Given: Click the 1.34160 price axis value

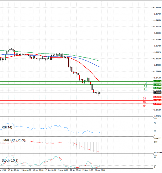Looking at the screenshot, I should point(157,27).
